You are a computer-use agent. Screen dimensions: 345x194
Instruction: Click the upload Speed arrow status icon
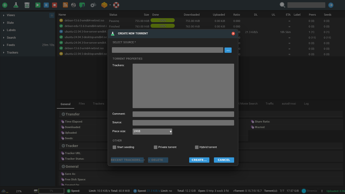point(69,191)
